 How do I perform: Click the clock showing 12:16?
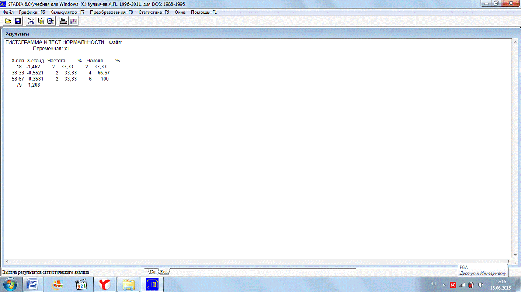coord(500,282)
